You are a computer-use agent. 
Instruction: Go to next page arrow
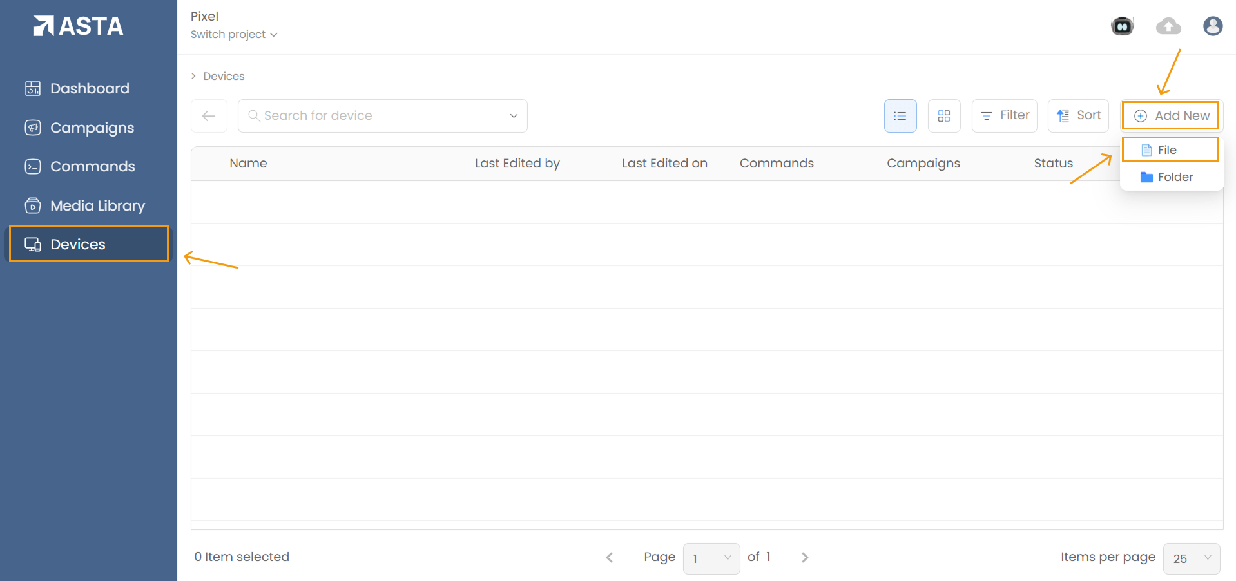(804, 557)
